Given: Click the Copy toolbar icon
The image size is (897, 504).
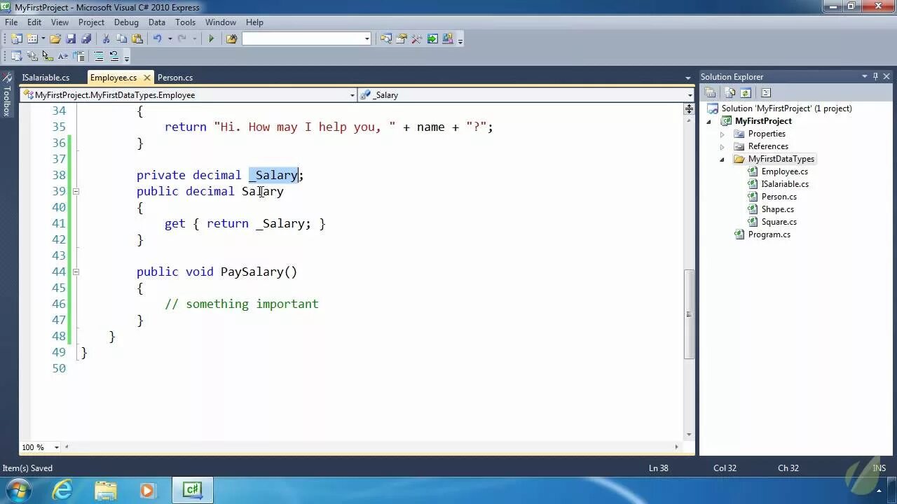Looking at the screenshot, I should point(121,39).
